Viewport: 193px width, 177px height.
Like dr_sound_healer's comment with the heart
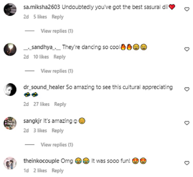point(187,89)
